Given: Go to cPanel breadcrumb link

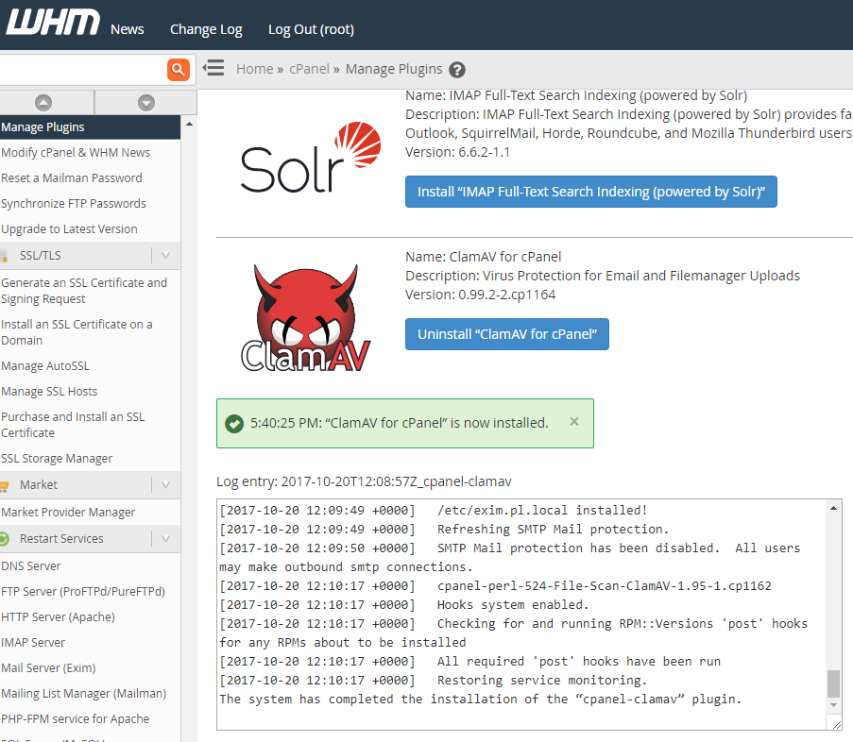Looking at the screenshot, I should [309, 69].
